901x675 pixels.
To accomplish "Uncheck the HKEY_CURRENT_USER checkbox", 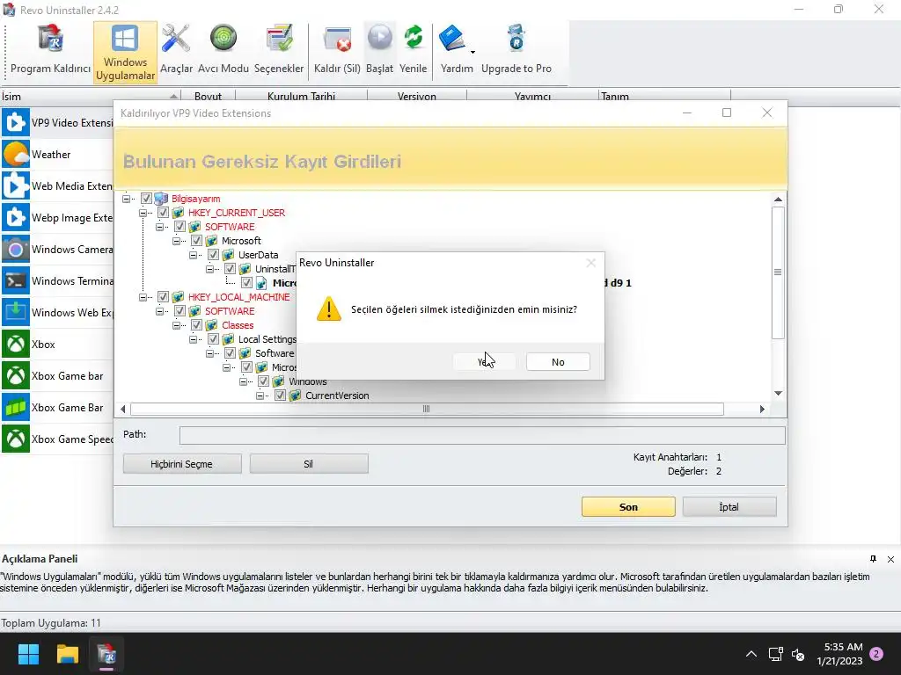I will click(163, 213).
